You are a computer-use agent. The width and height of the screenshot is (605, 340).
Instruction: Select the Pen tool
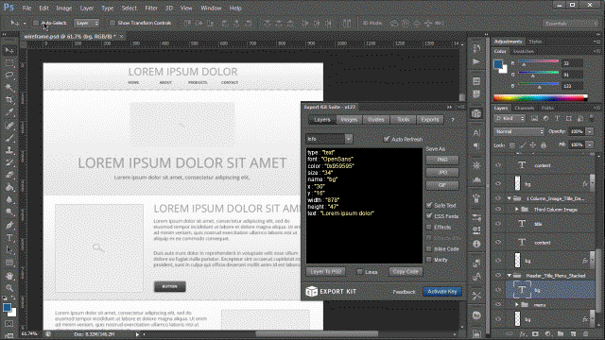point(9,226)
